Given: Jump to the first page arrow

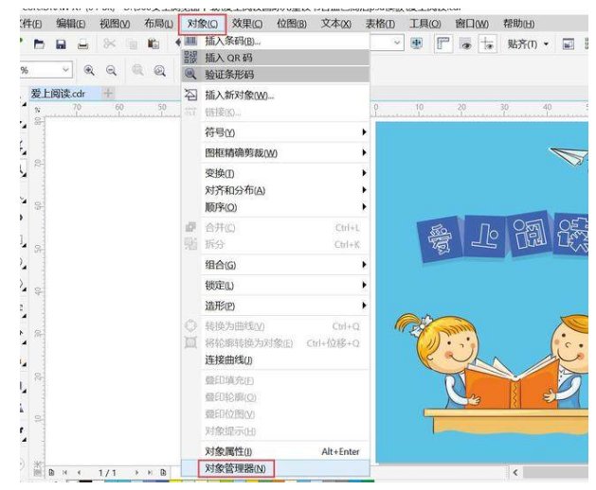Looking at the screenshot, I should click(x=65, y=473).
